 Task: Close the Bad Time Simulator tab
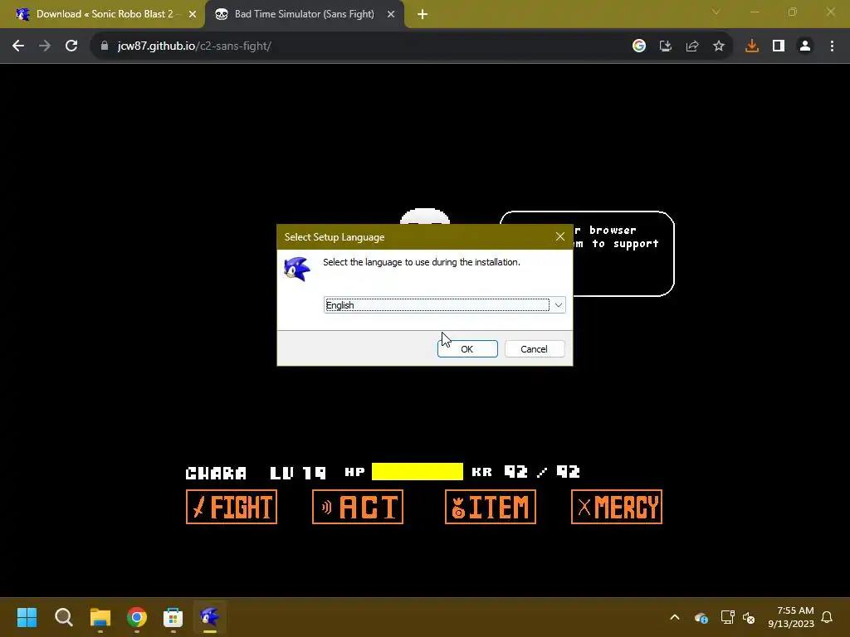391,15
